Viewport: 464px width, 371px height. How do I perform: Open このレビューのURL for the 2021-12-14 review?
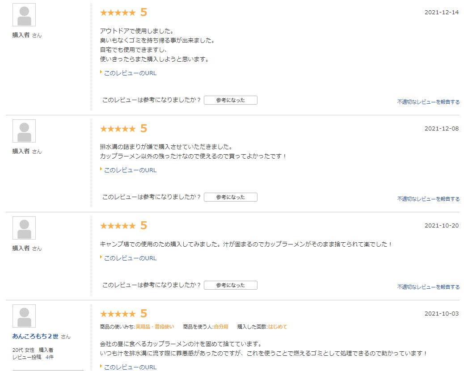pyautogui.click(x=130, y=73)
